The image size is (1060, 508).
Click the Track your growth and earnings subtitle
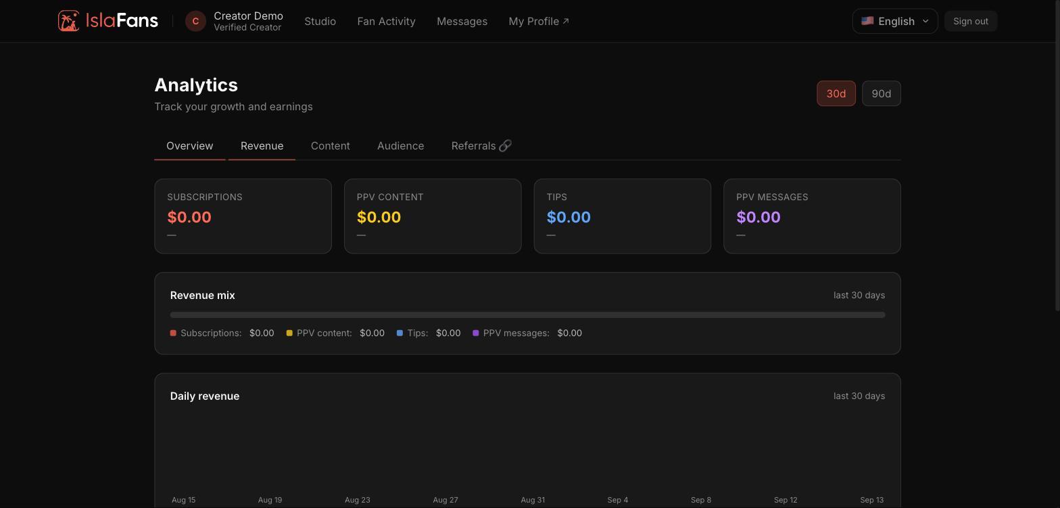(233, 107)
